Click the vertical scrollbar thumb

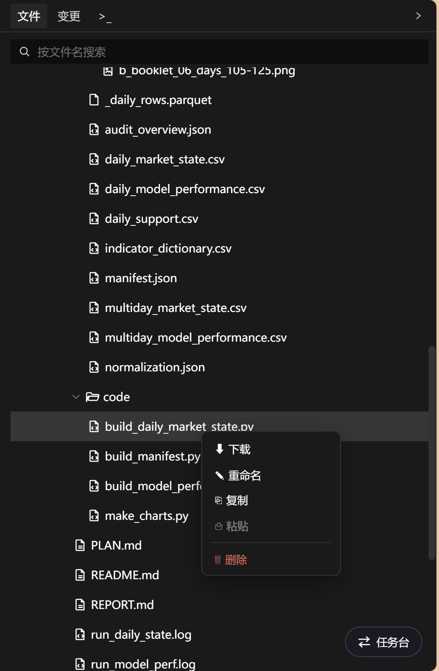[432, 453]
